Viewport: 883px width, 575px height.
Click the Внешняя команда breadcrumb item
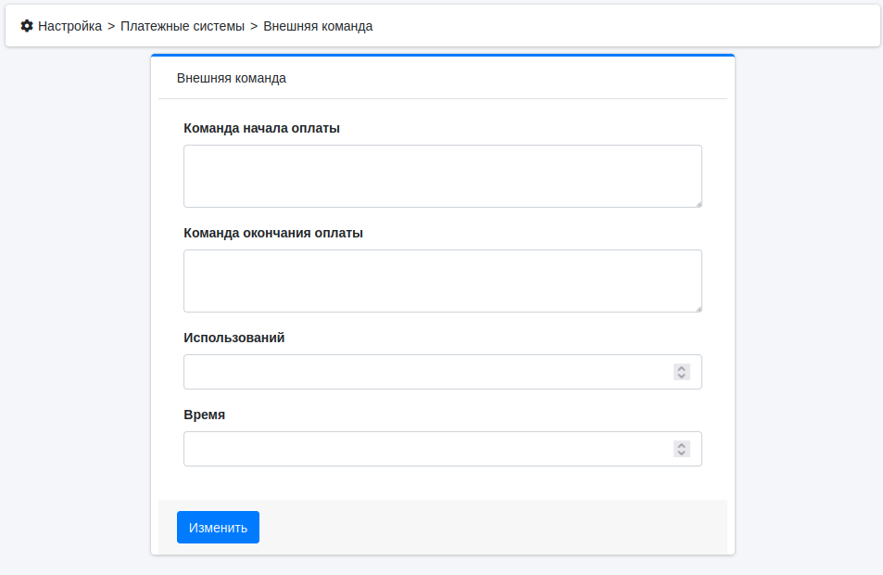tap(318, 26)
